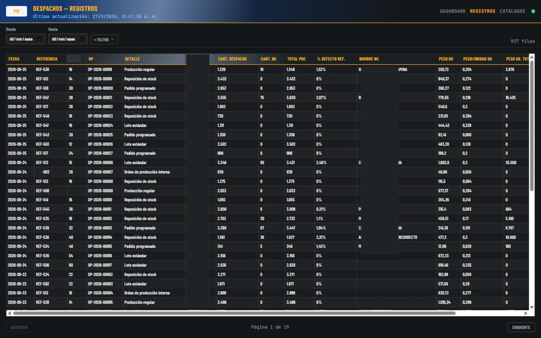Open the CATÁLOGOS tab
Viewport: 541px width, 338px height.
pos(512,11)
